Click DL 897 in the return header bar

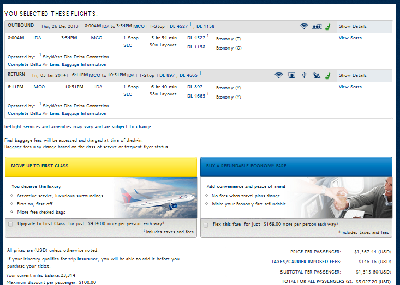click(167, 75)
